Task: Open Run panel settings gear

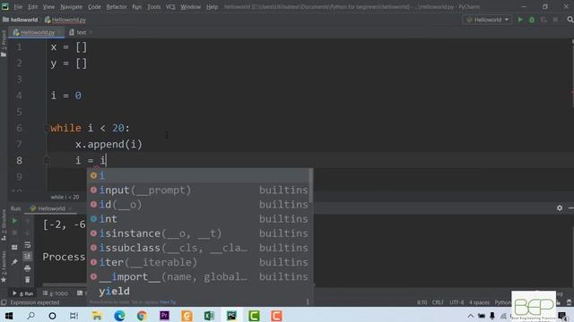Action: tap(560, 208)
